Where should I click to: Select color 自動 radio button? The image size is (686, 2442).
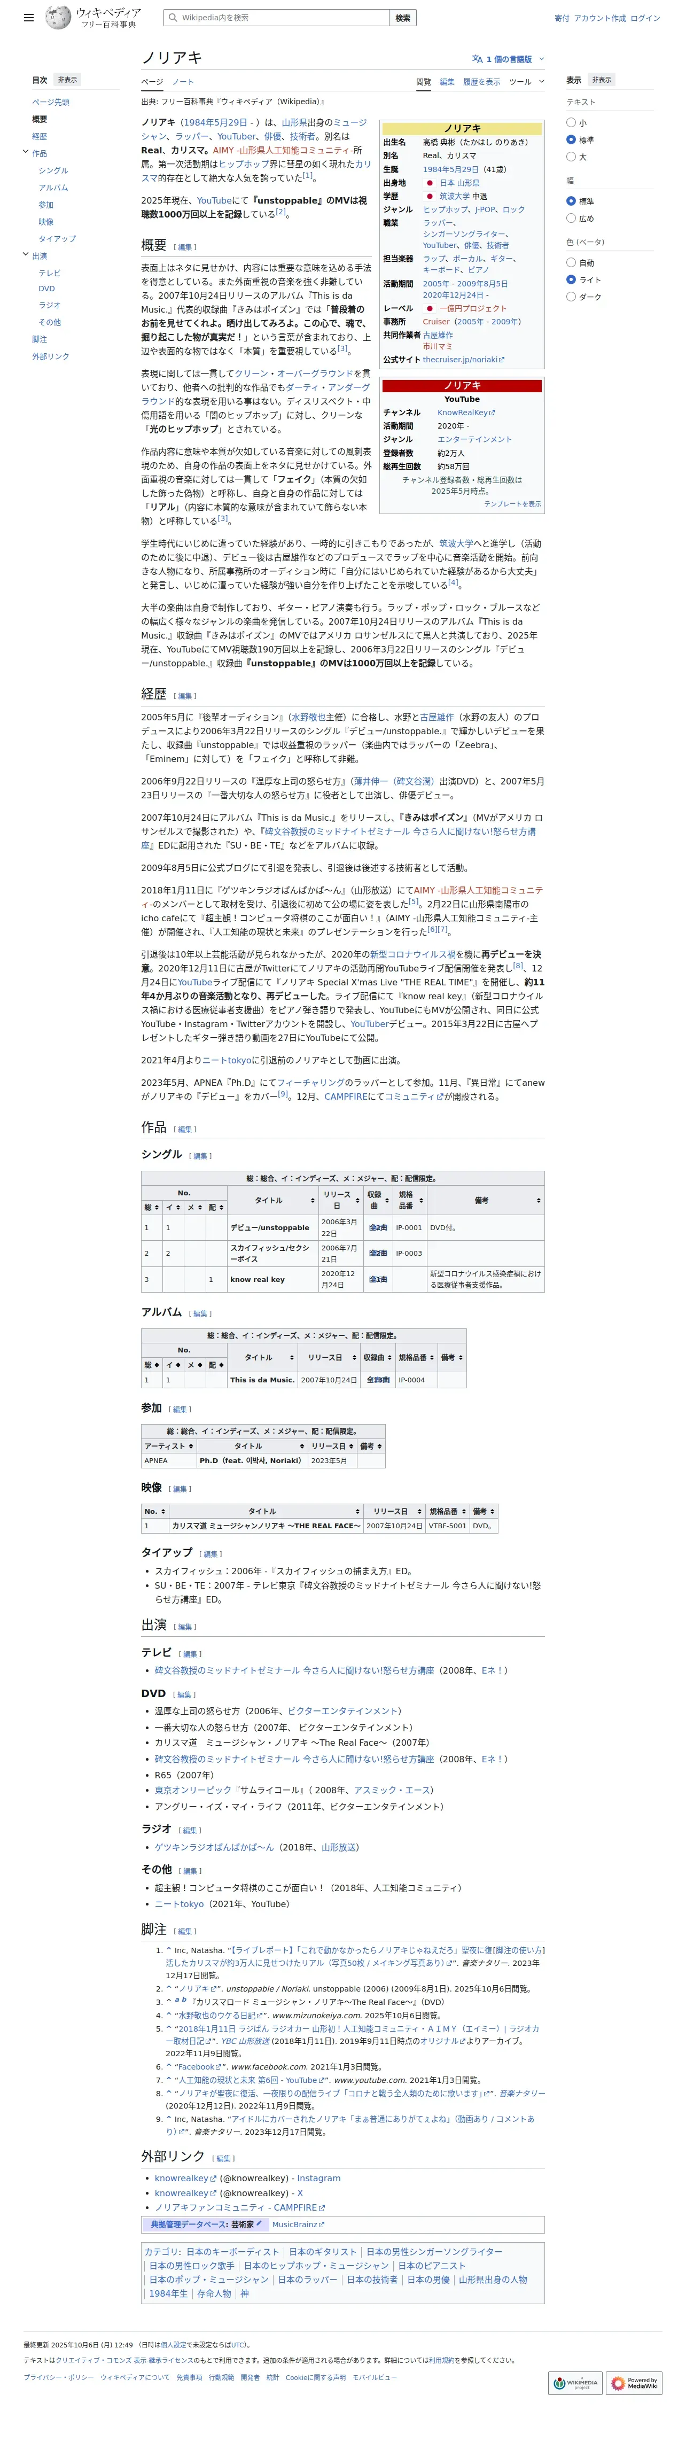pos(571,262)
